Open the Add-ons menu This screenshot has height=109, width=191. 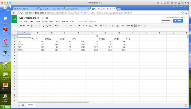point(65,21)
